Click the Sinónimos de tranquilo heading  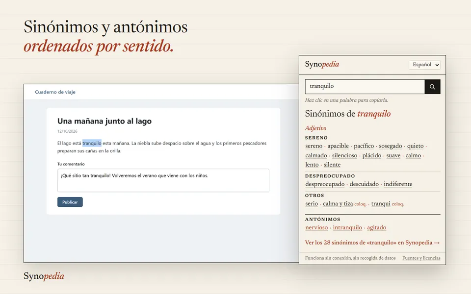[348, 114]
